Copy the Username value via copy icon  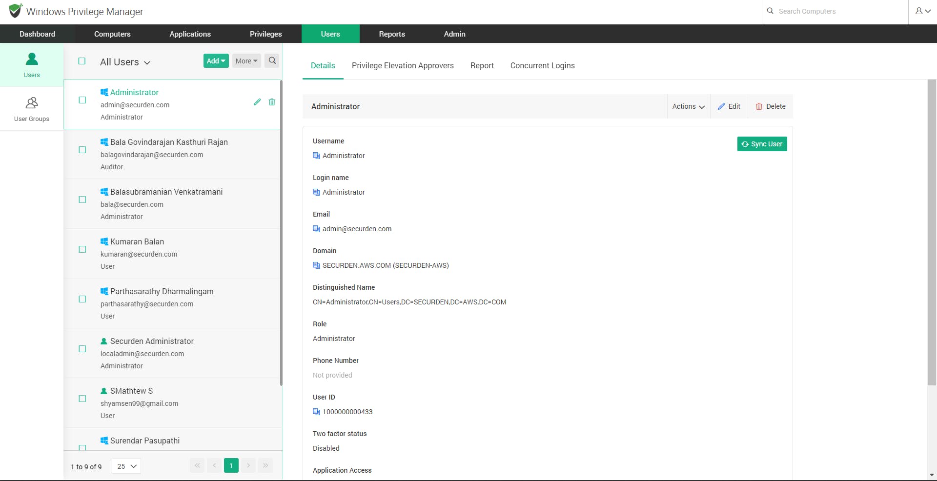pyautogui.click(x=316, y=156)
